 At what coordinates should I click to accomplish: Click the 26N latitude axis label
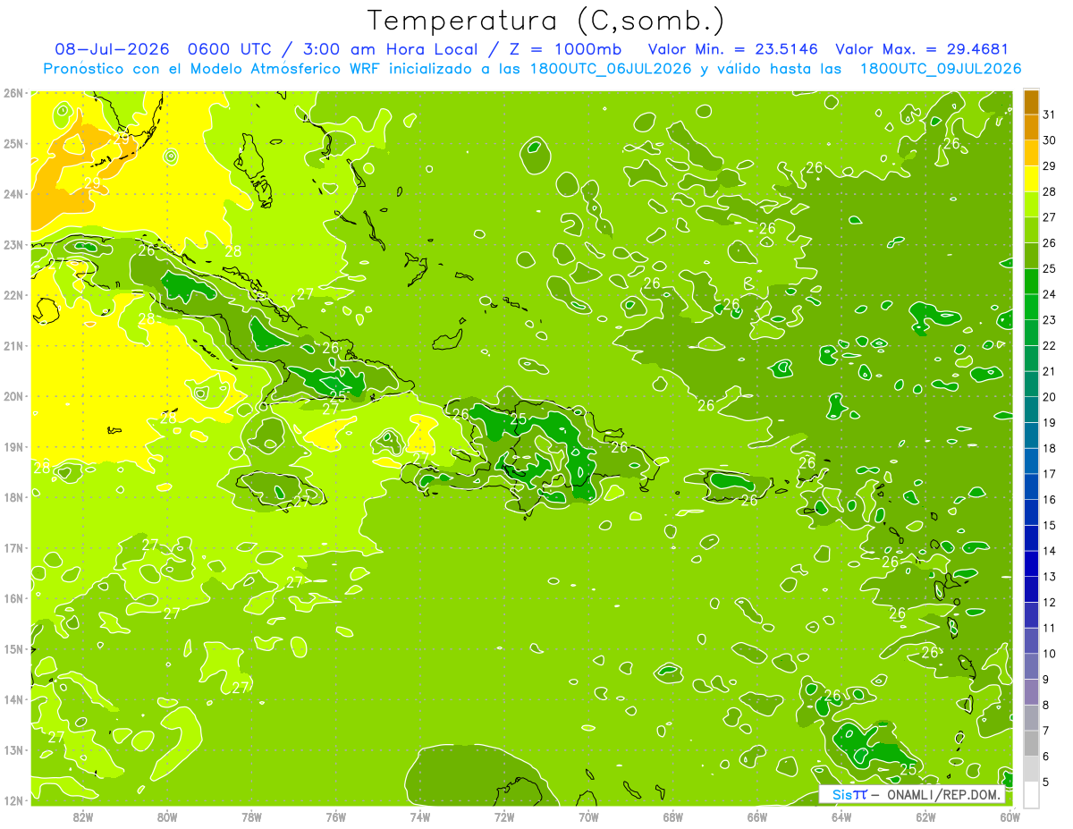pyautogui.click(x=13, y=93)
